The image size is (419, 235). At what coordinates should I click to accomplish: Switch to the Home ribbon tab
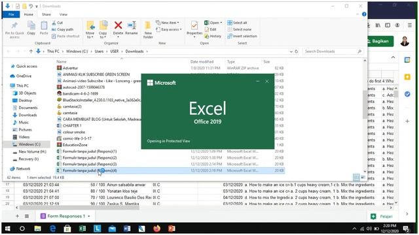click(29, 14)
